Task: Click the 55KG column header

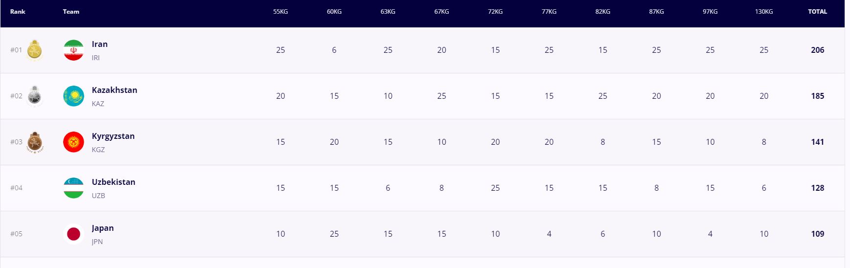Action: (280, 12)
